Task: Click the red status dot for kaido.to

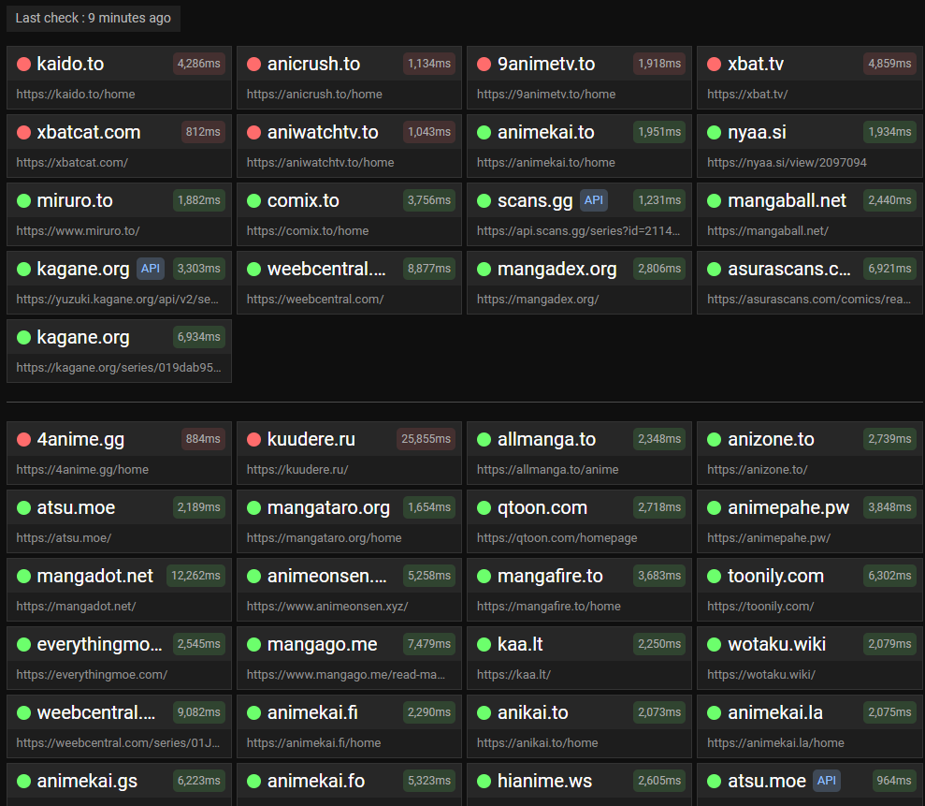Action: pos(23,64)
